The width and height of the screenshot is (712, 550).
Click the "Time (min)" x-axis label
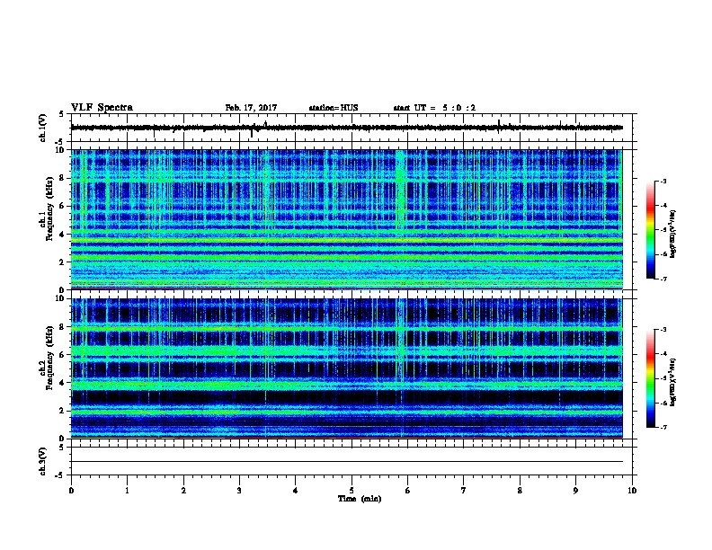pyautogui.click(x=360, y=499)
